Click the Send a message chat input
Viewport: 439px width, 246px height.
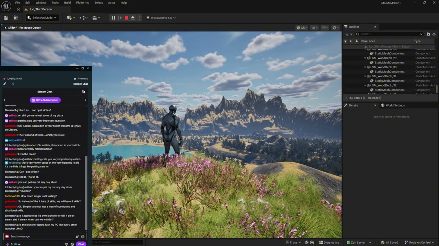point(45,236)
